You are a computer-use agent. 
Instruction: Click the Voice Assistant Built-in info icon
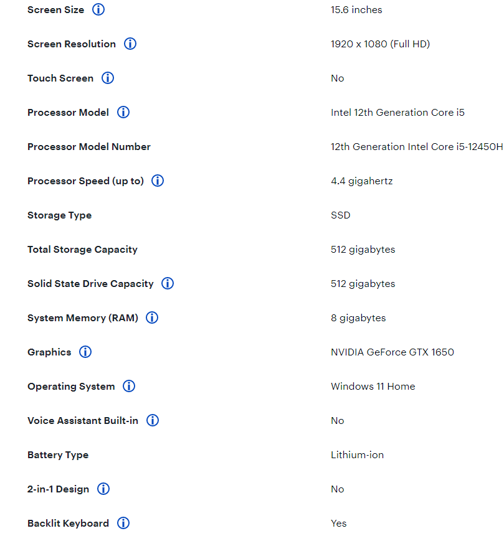pyautogui.click(x=153, y=421)
